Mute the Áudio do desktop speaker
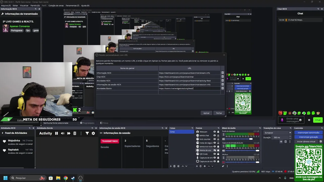Screen dimensions: 324x182 (224, 139)
